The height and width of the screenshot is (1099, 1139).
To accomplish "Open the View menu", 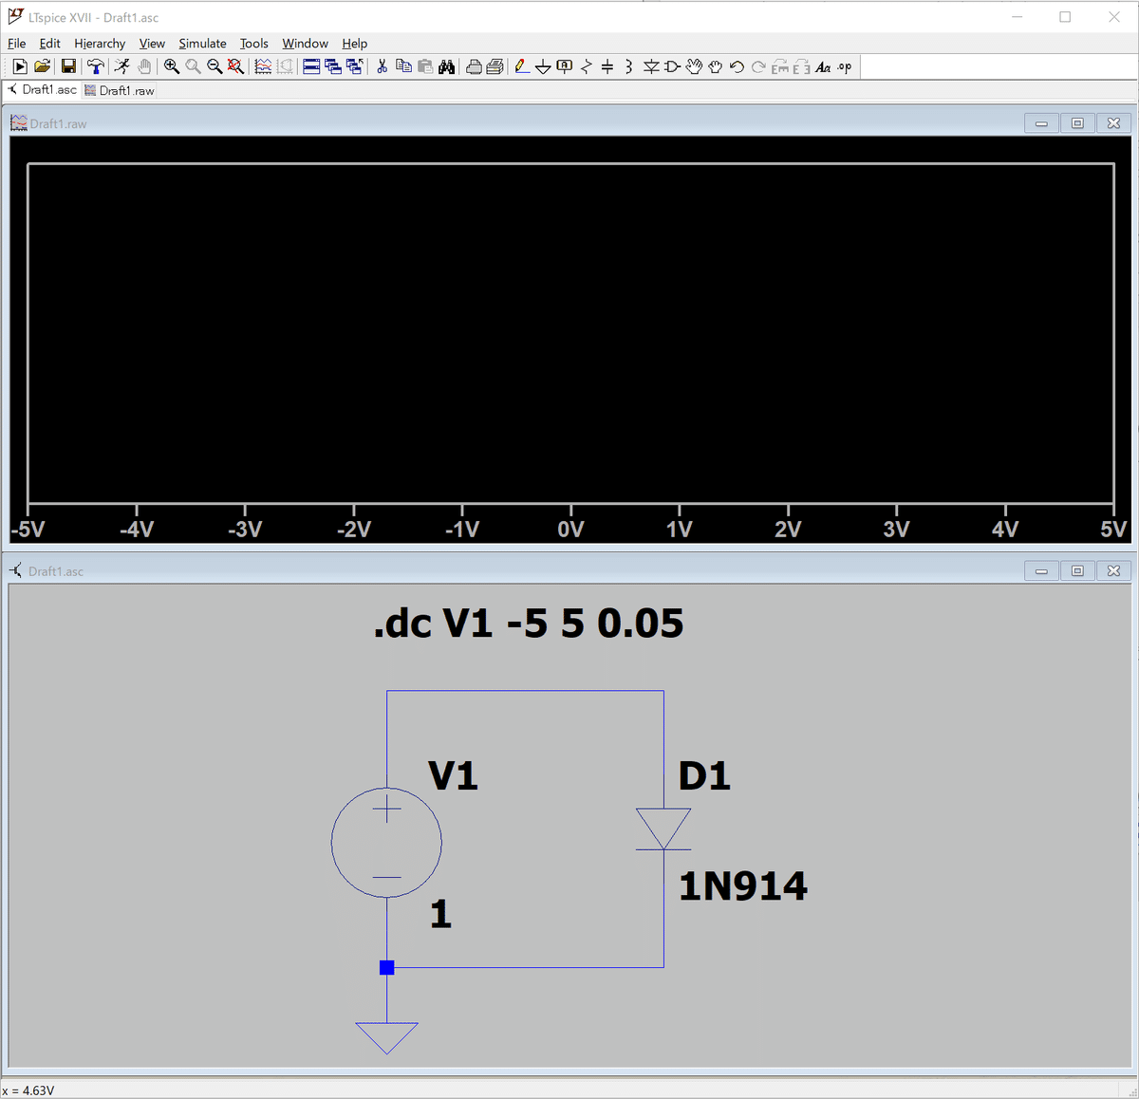I will [152, 44].
